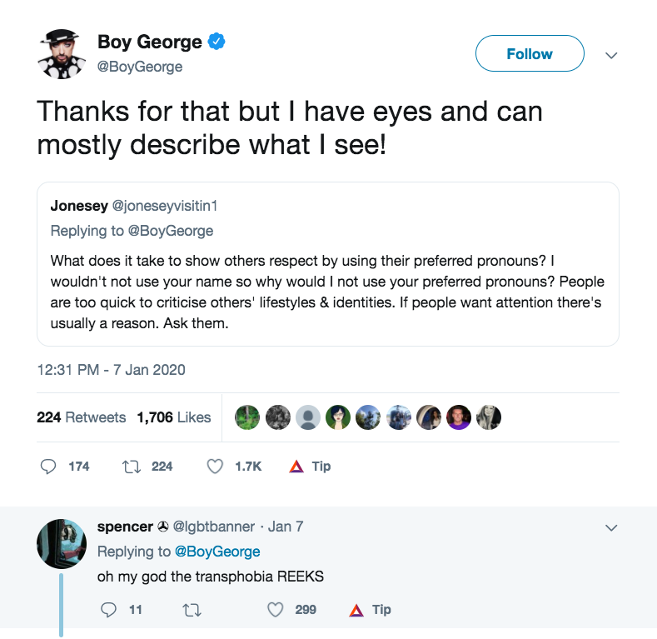Image resolution: width=657 pixels, height=639 pixels.
Task: Open Boy George's profile picture
Action: tap(62, 55)
